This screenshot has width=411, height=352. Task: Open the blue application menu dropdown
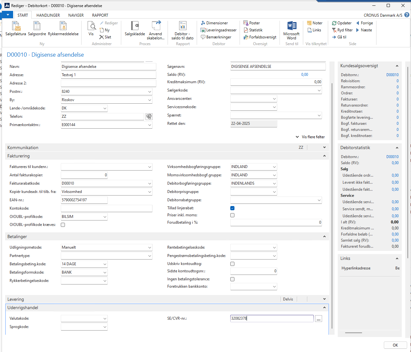[x=8, y=15]
